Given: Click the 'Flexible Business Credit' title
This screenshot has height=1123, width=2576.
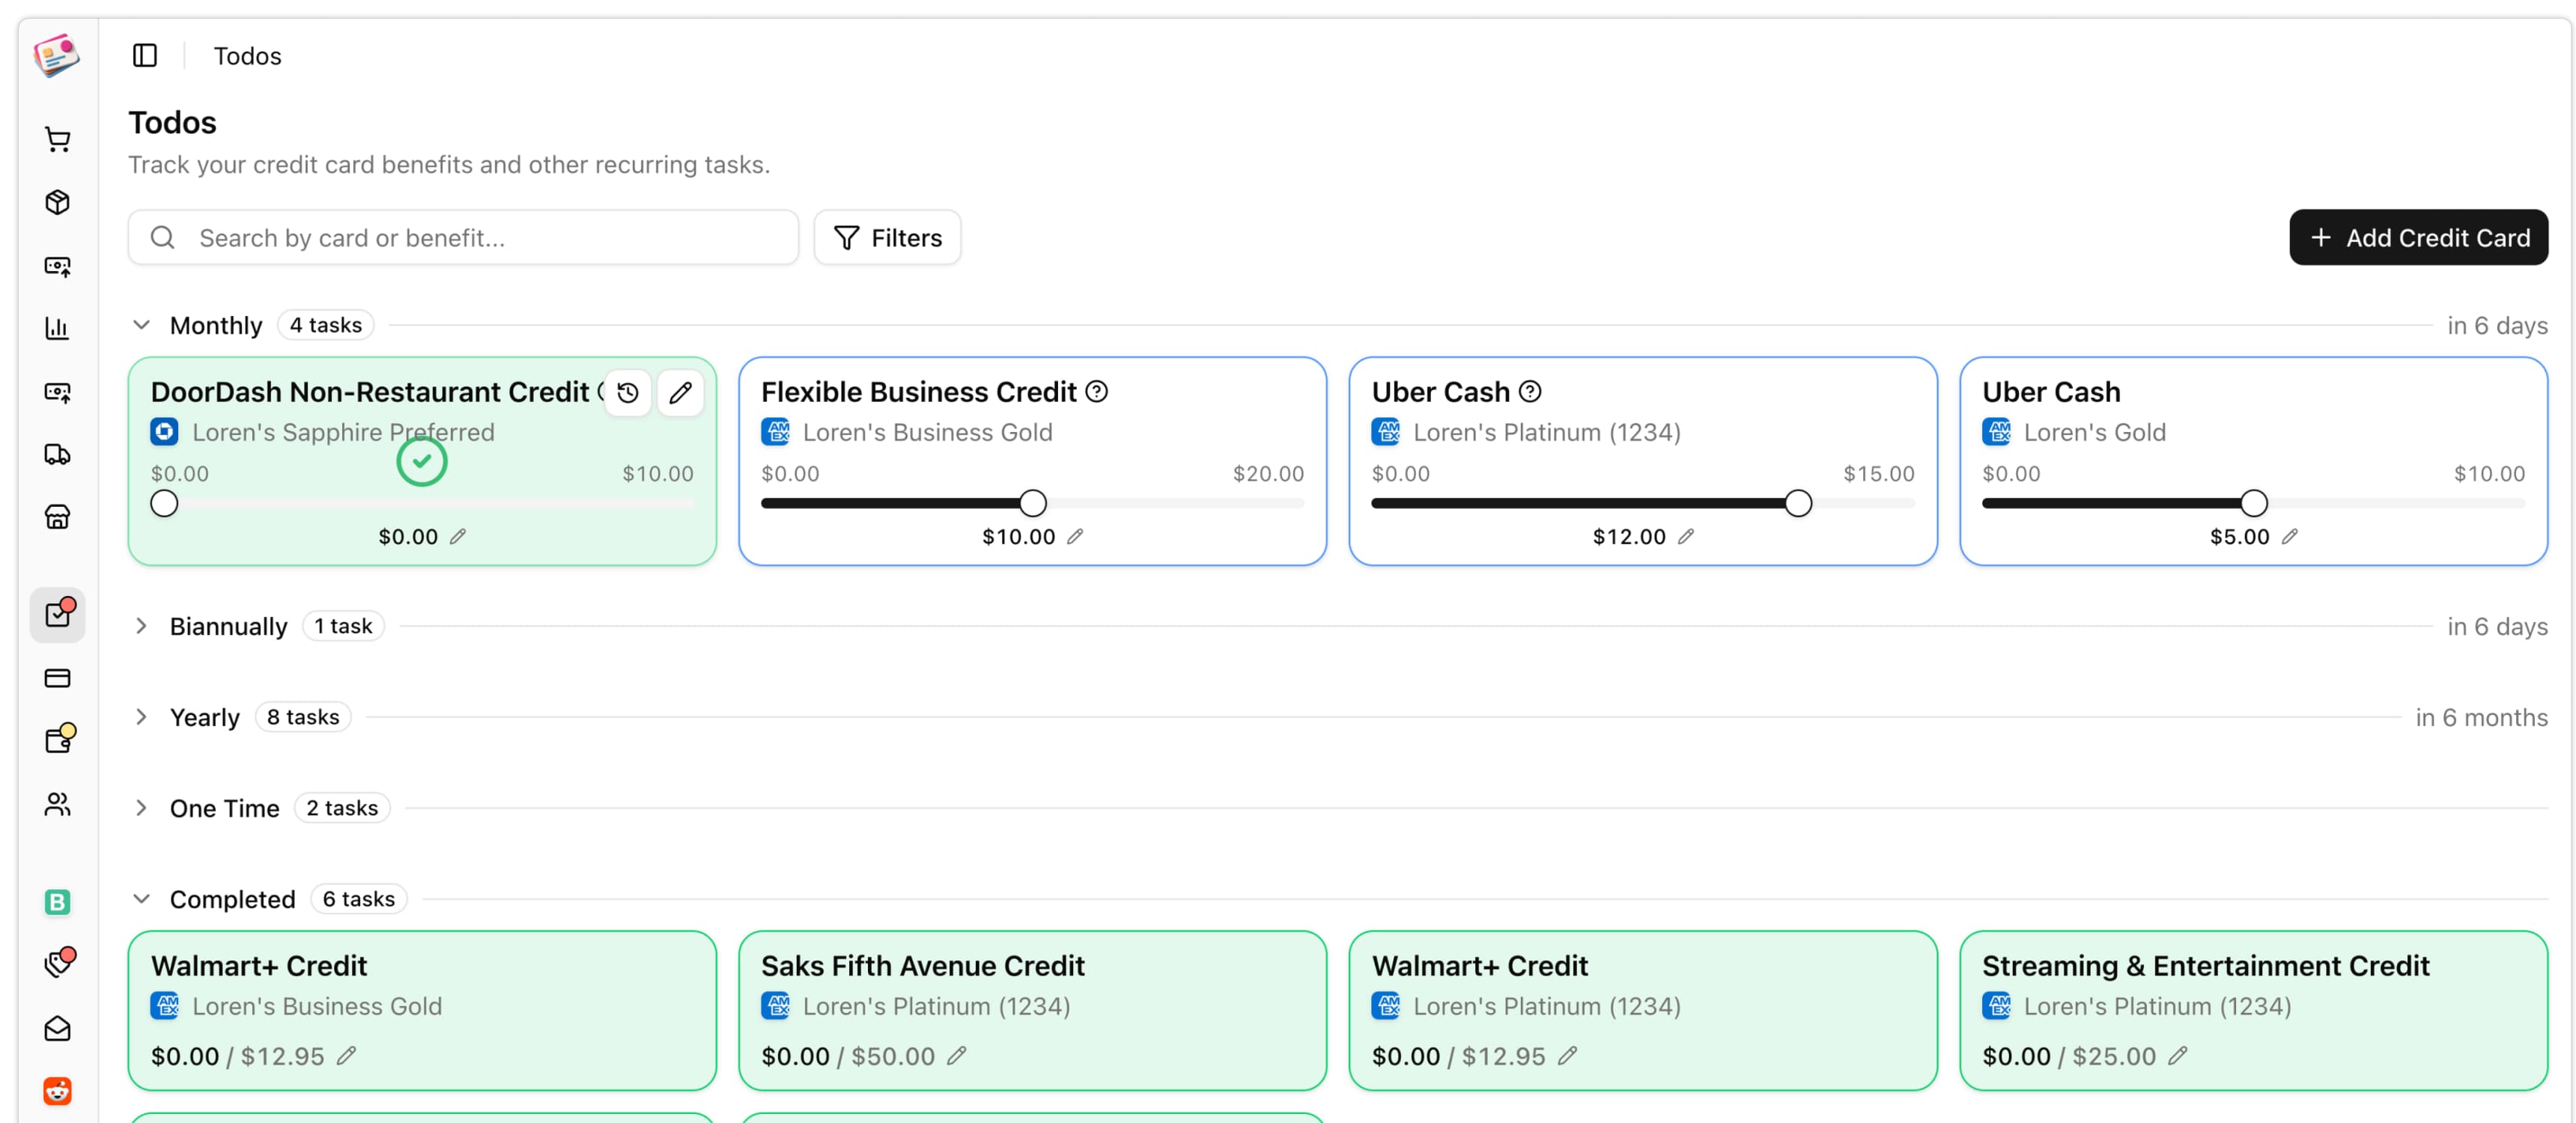Looking at the screenshot, I should [918, 391].
